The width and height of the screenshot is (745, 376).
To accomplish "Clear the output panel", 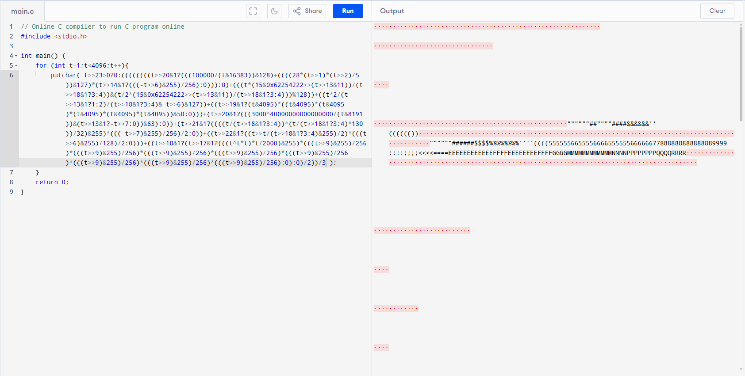I will coord(717,11).
